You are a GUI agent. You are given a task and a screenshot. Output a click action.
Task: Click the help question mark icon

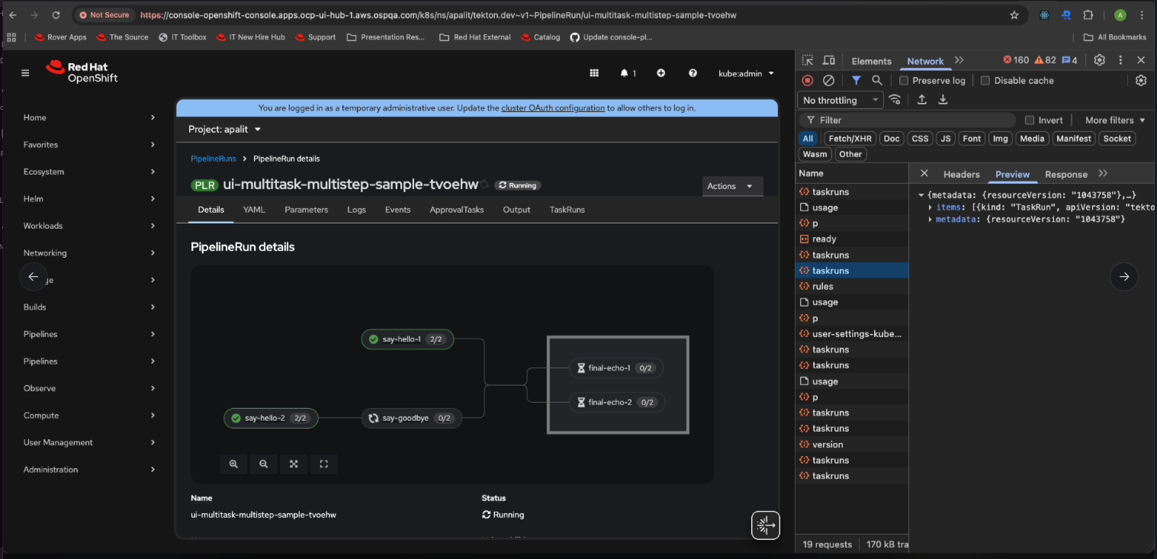coord(693,73)
